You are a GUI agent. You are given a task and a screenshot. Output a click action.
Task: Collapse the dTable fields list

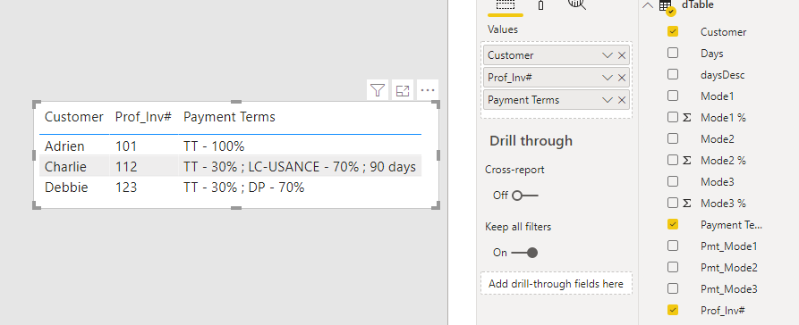(x=648, y=5)
